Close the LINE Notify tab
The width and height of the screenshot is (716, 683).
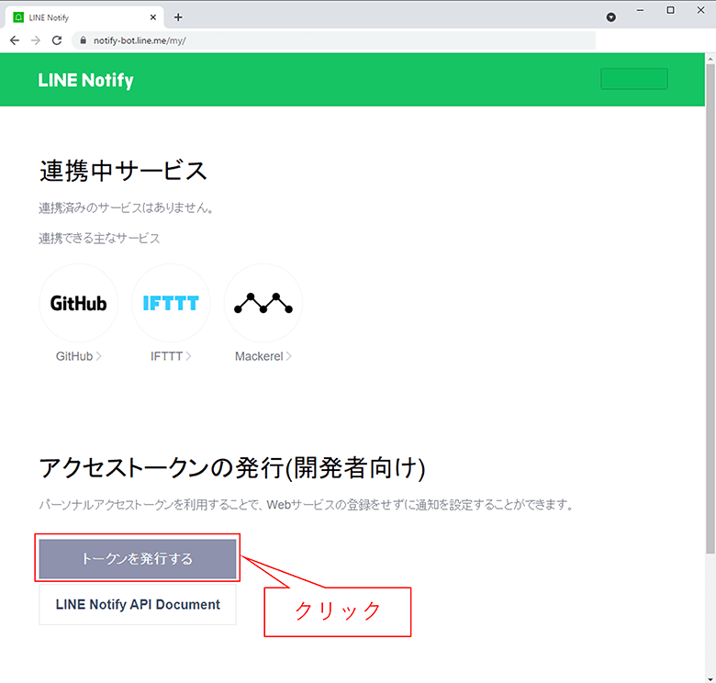click(153, 17)
